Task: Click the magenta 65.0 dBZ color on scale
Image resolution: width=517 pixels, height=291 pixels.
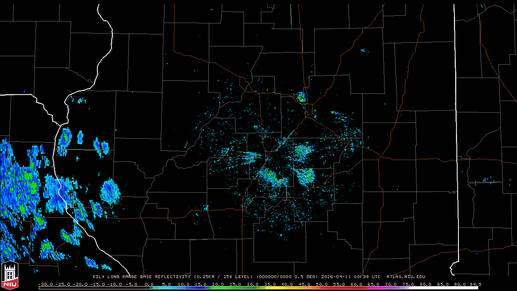Action: pyautogui.click(x=374, y=288)
